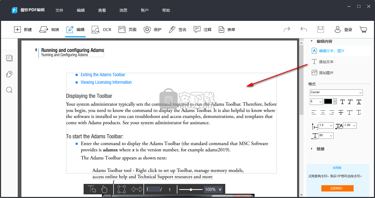Viewport: 375px width, 198px height.
Task: Open the 签名 (Sign) tool
Action: [178, 29]
